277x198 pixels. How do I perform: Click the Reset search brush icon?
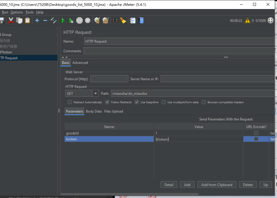[x=123, y=20]
